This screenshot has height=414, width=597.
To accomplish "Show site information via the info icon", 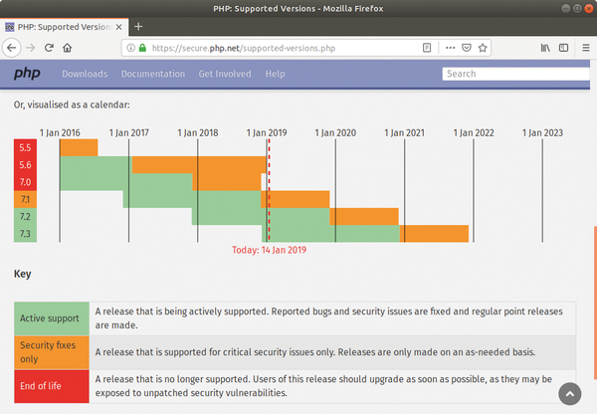I will tap(130, 48).
